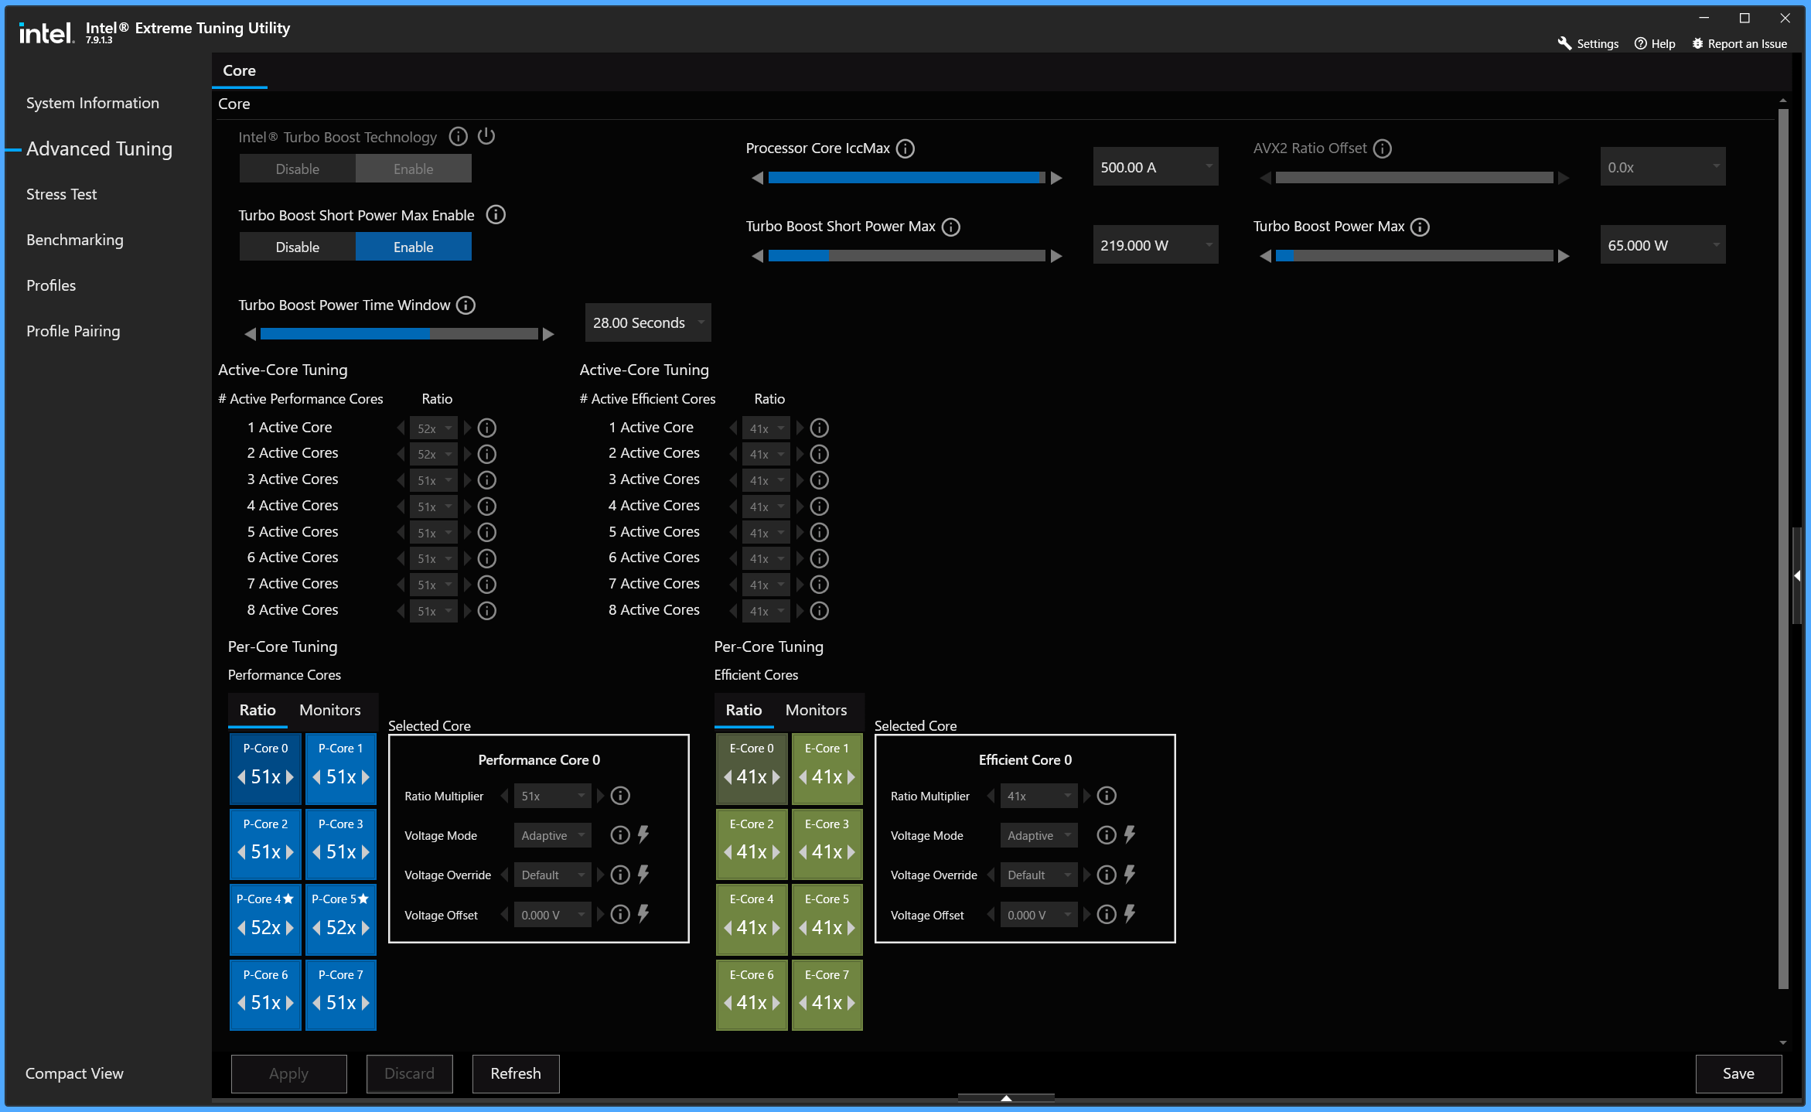This screenshot has height=1112, width=1811.
Task: Open Profile Pairing
Action: click(73, 331)
